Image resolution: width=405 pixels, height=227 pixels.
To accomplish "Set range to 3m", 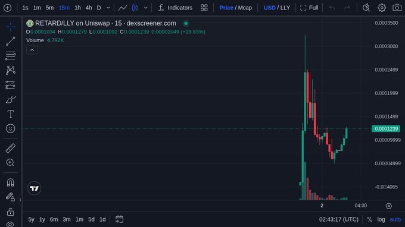I will [67, 219].
